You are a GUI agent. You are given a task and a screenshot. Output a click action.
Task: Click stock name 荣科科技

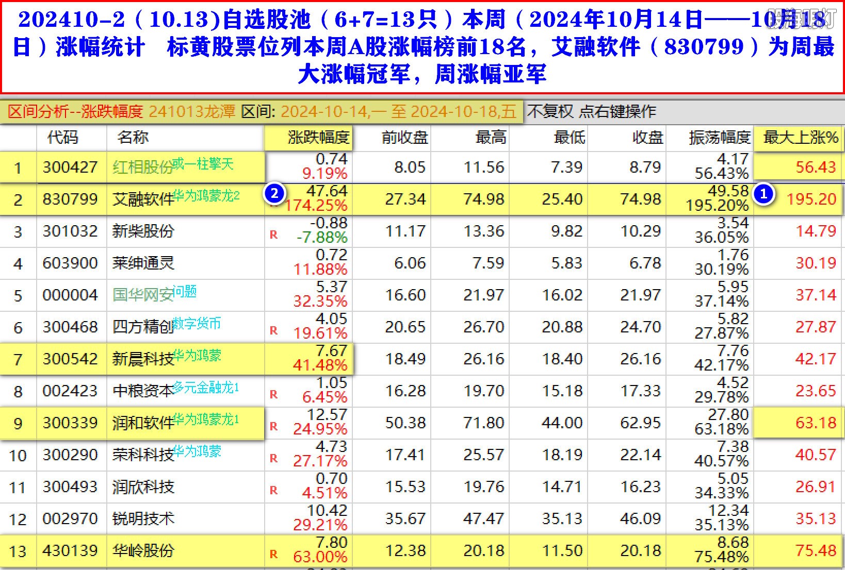pos(143,455)
